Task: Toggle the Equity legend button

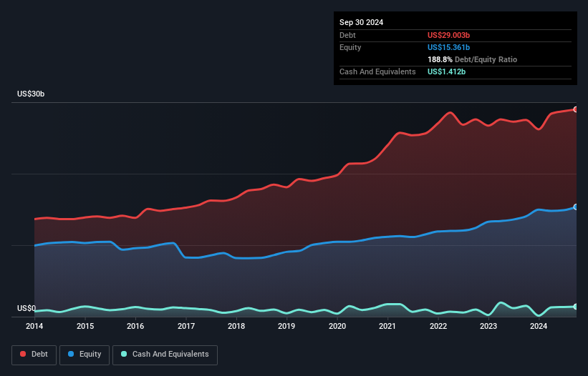Action: pos(85,355)
